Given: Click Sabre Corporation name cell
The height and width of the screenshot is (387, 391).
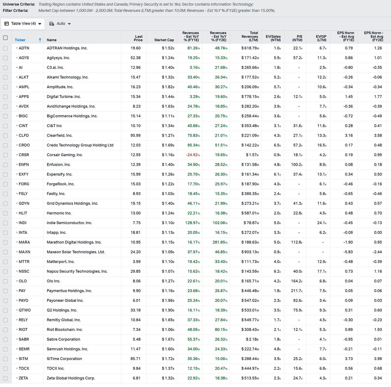Looking at the screenshot, I should pos(64,339).
